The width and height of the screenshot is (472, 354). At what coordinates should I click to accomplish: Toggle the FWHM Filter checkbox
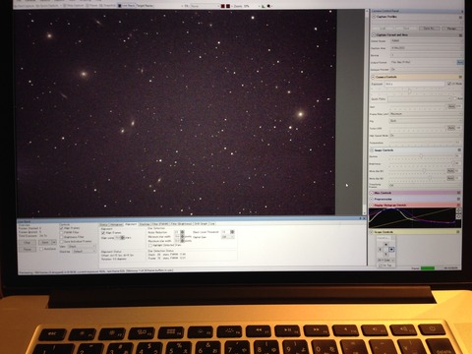[x=61, y=232]
